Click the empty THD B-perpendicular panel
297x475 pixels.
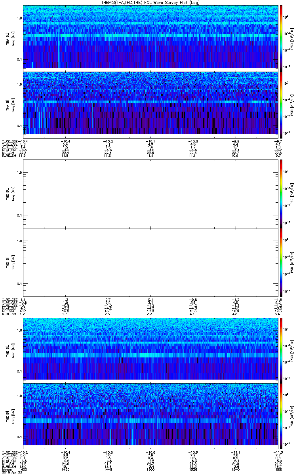(150, 194)
